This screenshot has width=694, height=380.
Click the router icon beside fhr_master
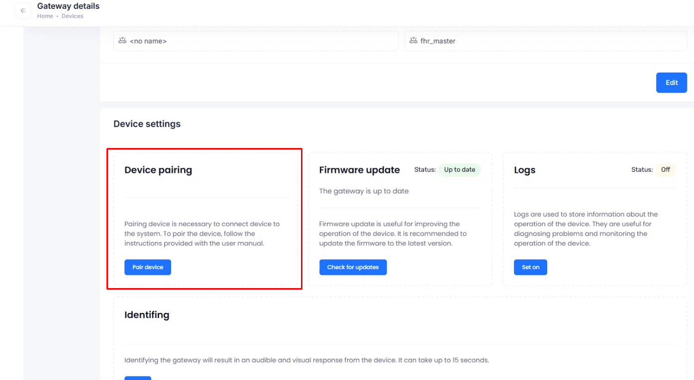coord(413,41)
